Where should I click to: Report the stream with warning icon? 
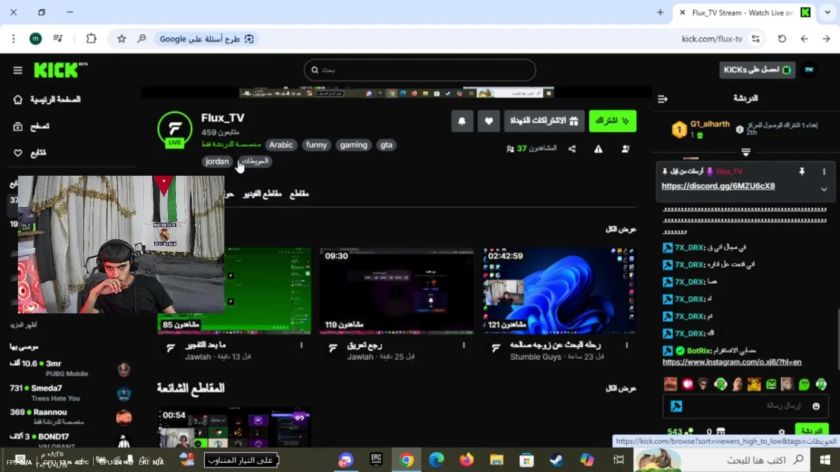click(598, 149)
